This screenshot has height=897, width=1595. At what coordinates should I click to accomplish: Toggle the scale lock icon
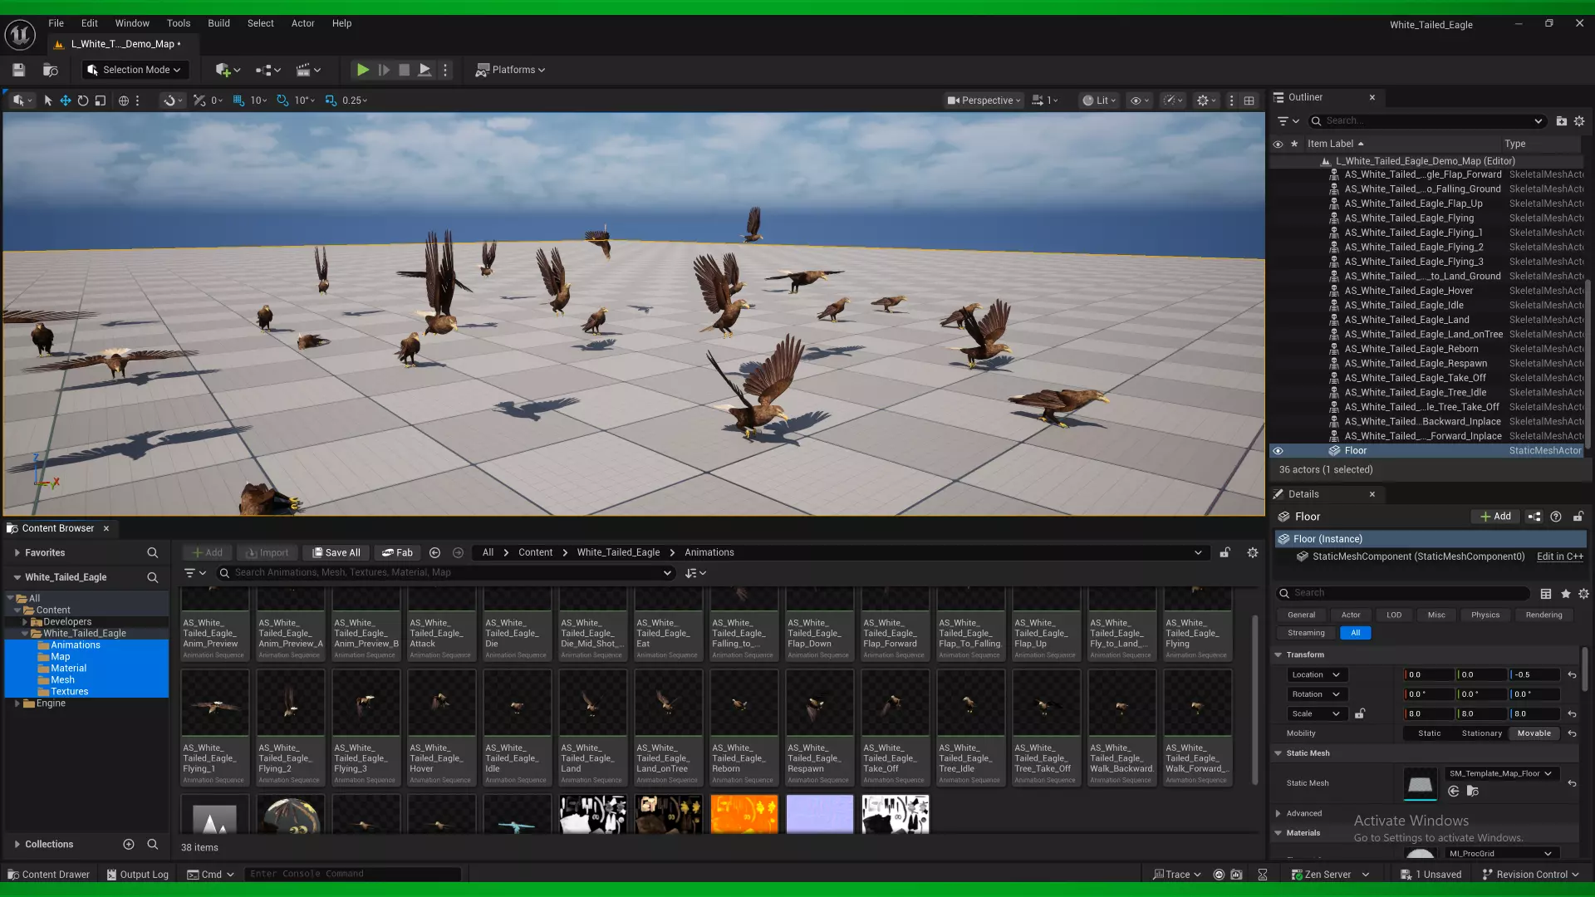click(x=1360, y=713)
